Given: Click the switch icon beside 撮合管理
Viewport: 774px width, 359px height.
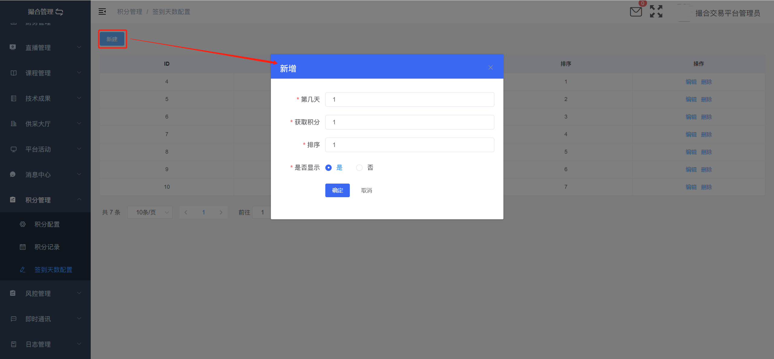Looking at the screenshot, I should 60,12.
